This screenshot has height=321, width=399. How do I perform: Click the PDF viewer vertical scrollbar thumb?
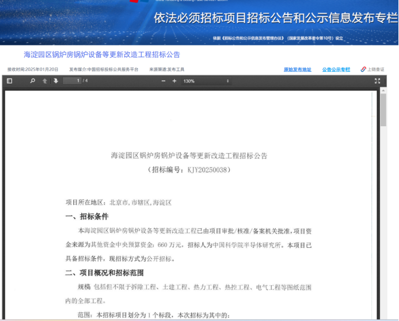(x=383, y=109)
